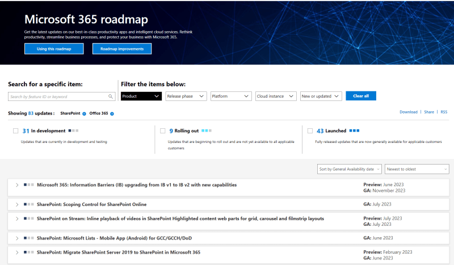Click the 43 Launched count
The width and height of the screenshot is (454, 265).
(x=320, y=131)
